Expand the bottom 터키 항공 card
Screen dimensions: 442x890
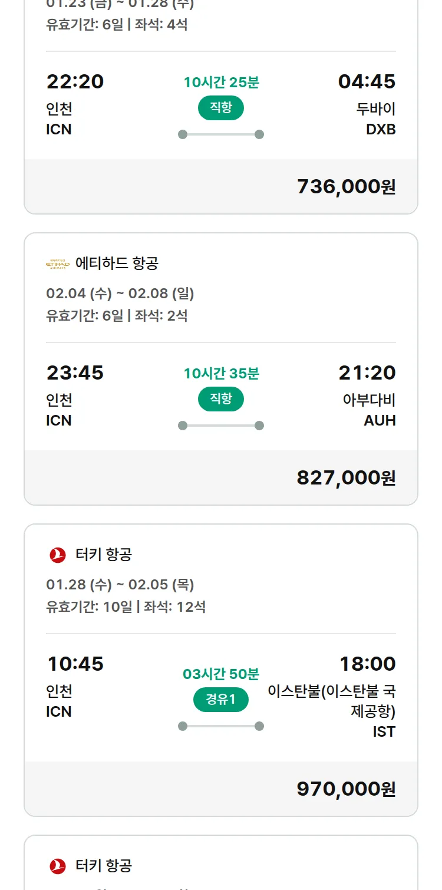(220, 865)
